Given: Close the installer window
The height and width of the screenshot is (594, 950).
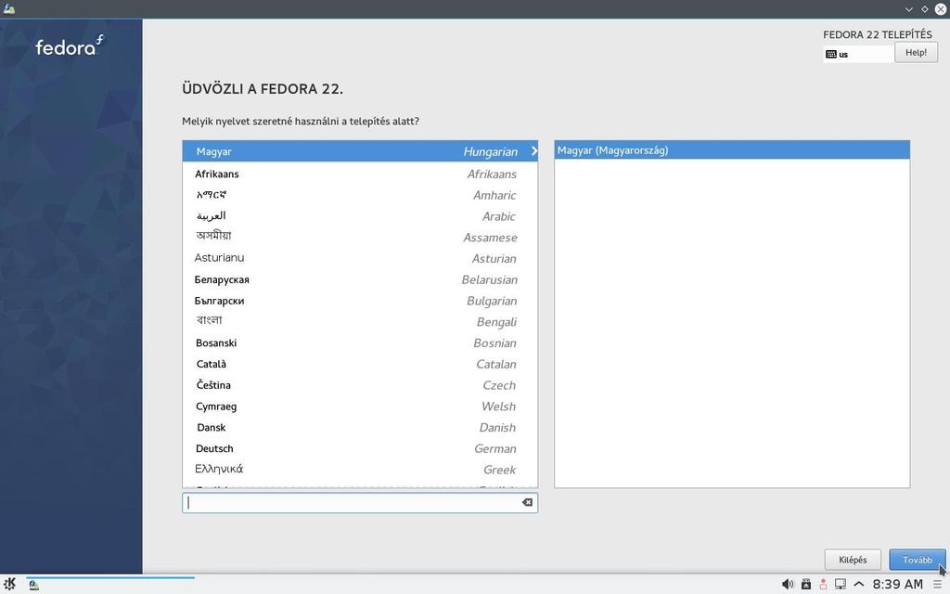Looking at the screenshot, I should click(x=941, y=9).
